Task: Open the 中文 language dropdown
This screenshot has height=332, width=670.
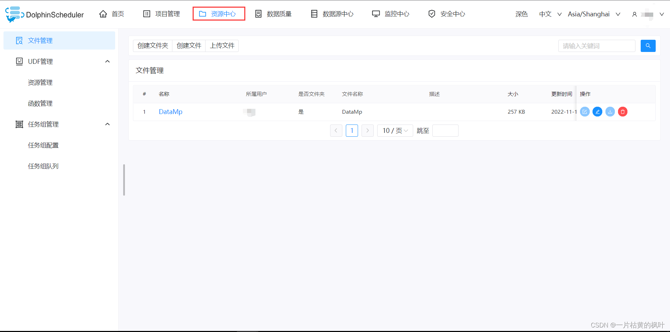Action: coord(550,14)
